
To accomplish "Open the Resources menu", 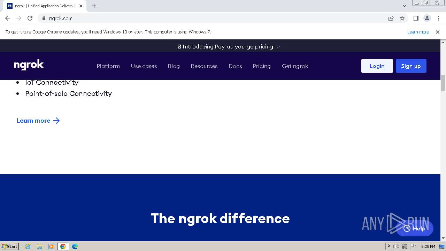I will tap(204, 66).
